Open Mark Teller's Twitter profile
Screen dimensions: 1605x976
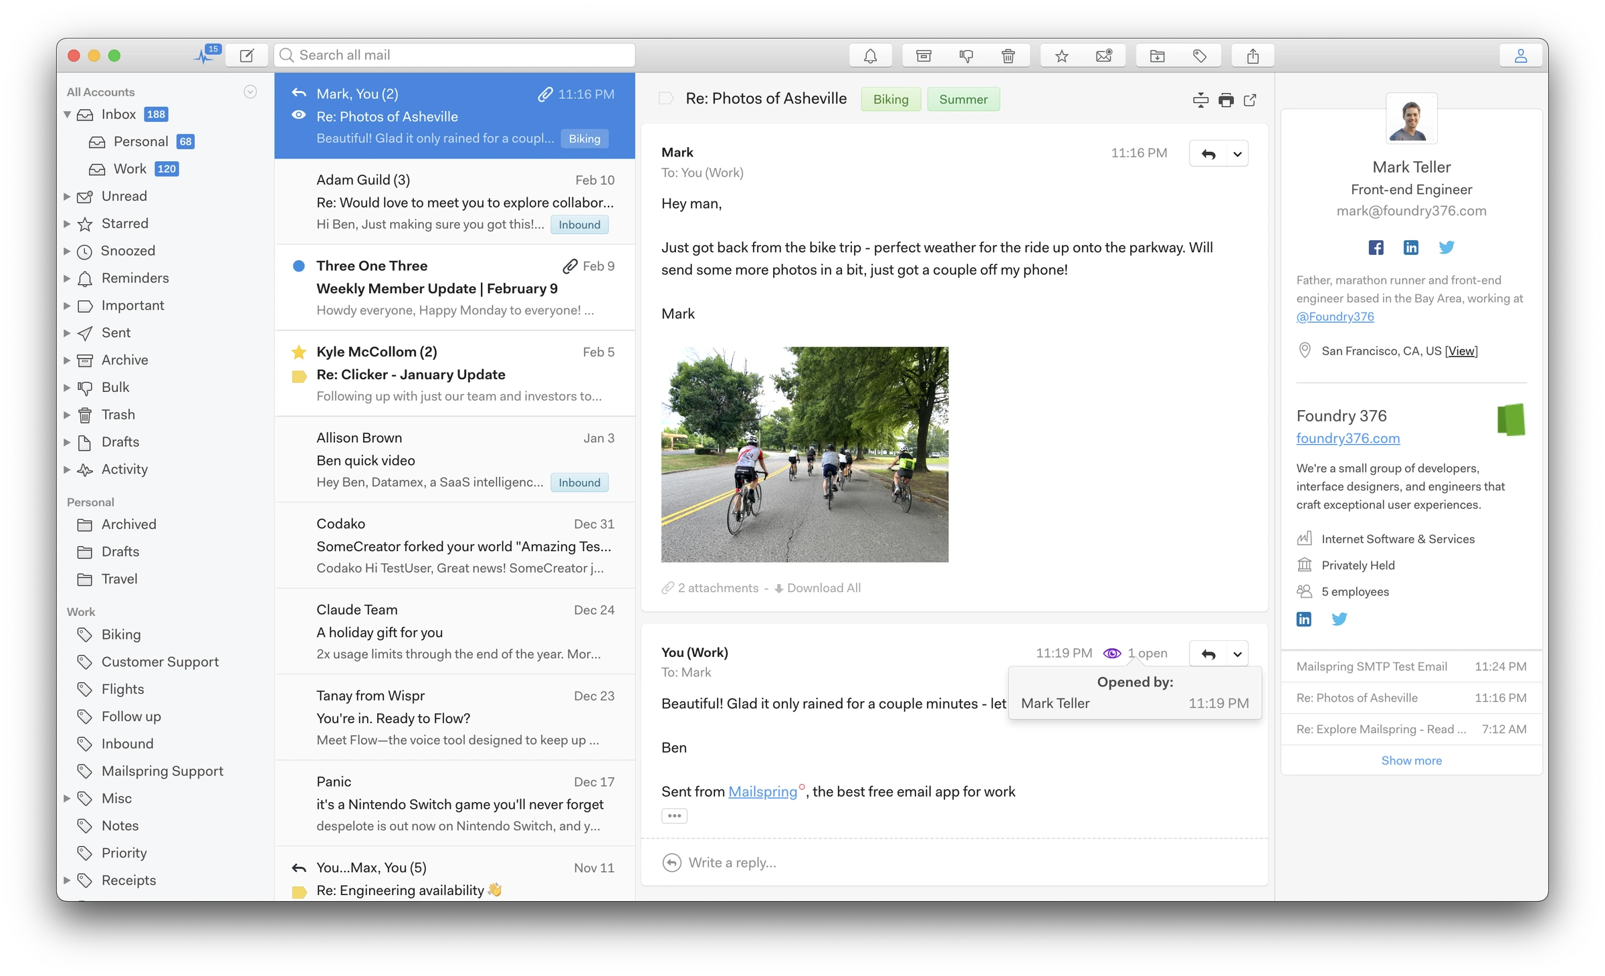[1447, 248]
